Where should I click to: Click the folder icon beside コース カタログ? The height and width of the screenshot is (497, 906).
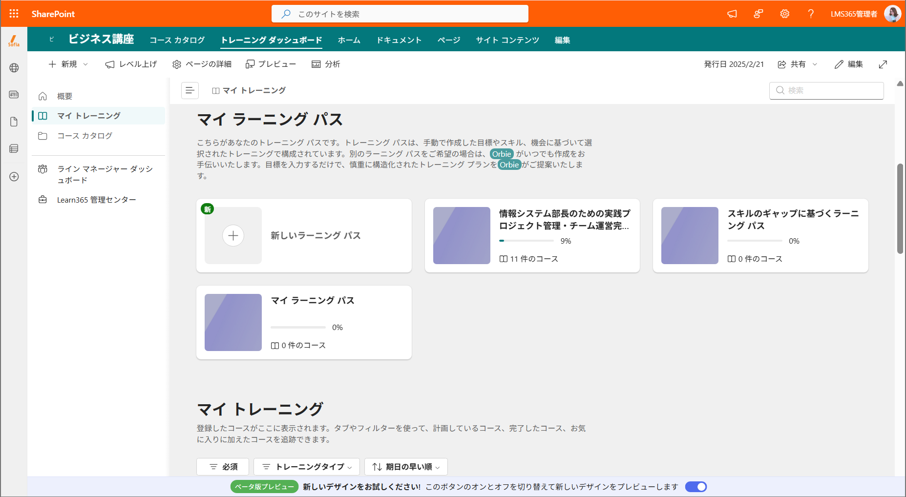(43, 136)
